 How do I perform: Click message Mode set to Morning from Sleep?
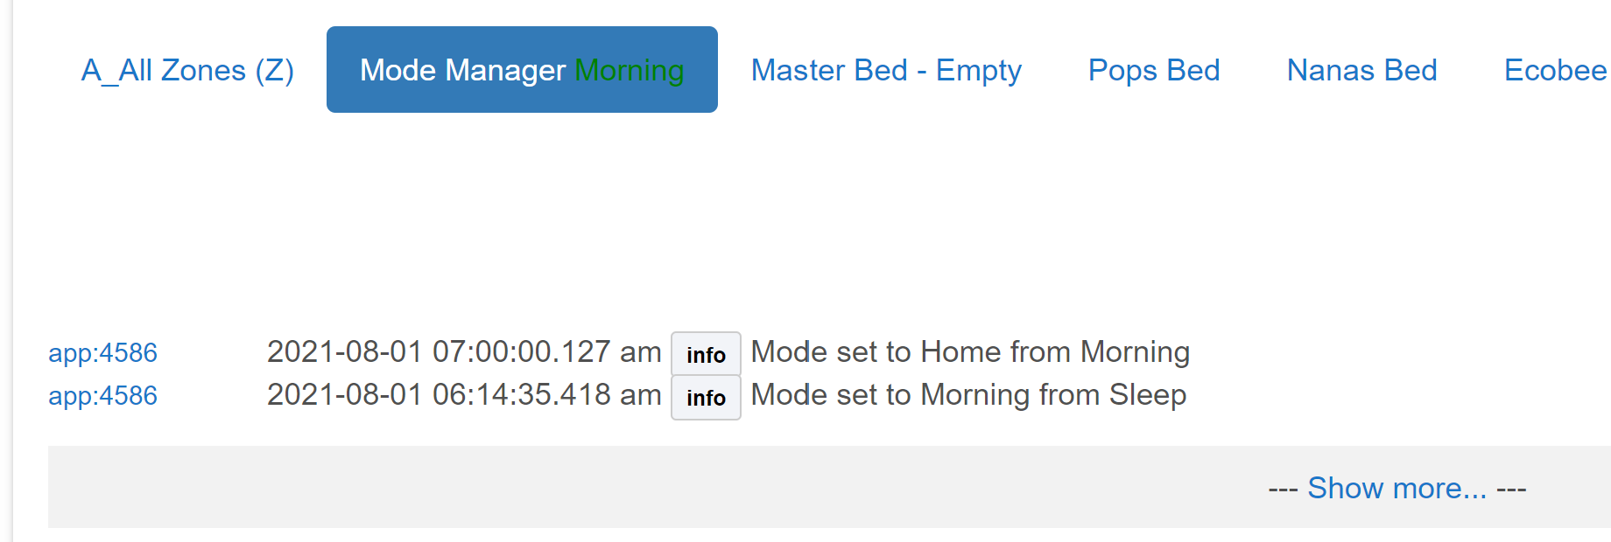tap(968, 394)
